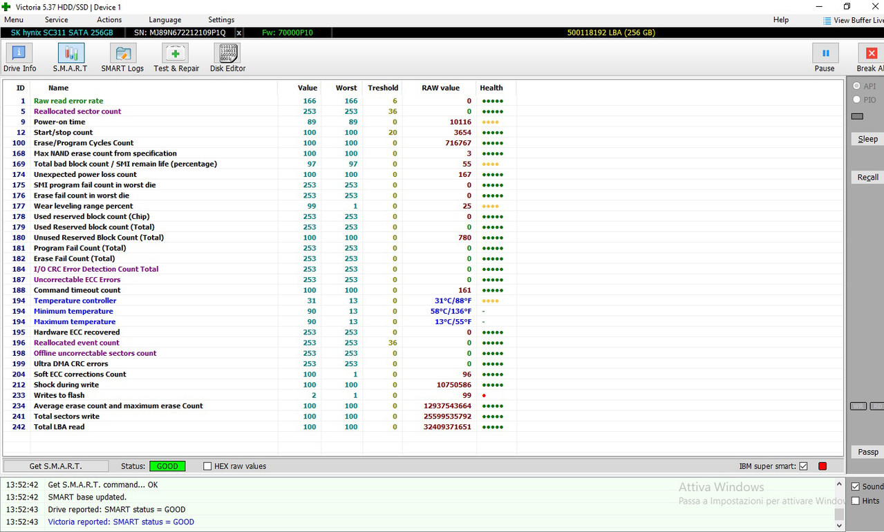Switch to the S.M.A.R.T view
The height and width of the screenshot is (532, 884).
point(70,58)
